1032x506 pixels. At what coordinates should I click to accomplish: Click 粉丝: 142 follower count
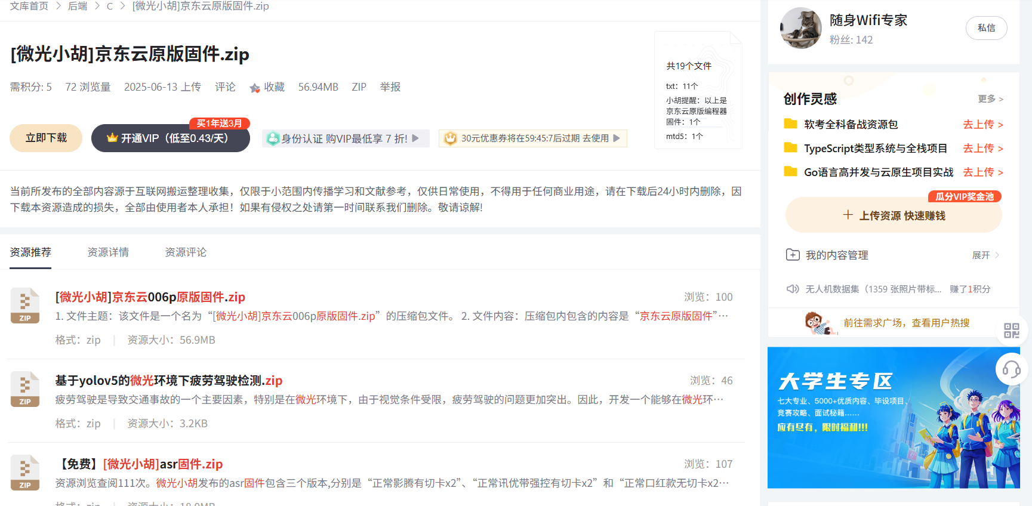pos(851,40)
